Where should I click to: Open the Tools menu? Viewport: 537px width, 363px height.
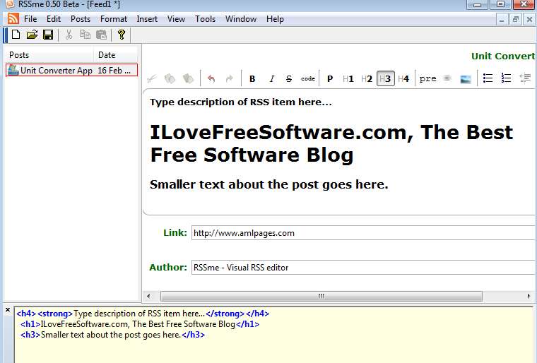point(205,19)
